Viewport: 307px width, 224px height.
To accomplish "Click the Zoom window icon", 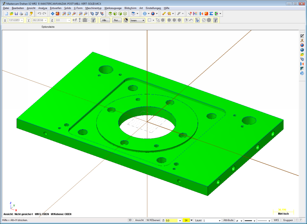I will click(x=64, y=14).
